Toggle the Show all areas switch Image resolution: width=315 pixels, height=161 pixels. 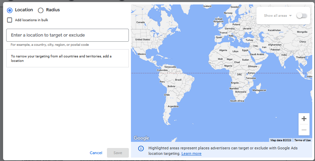(x=302, y=16)
